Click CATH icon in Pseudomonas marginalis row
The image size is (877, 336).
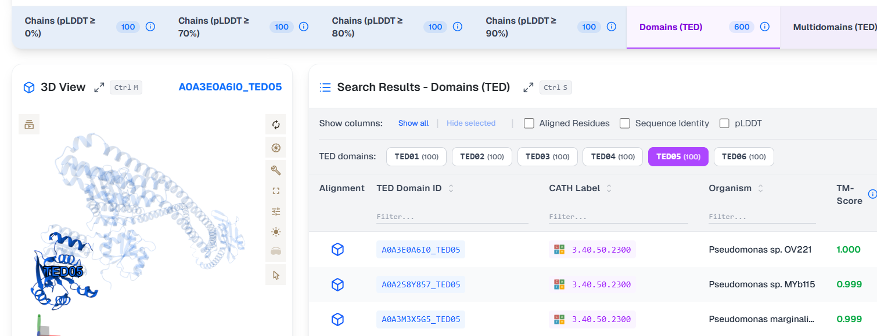(x=559, y=319)
